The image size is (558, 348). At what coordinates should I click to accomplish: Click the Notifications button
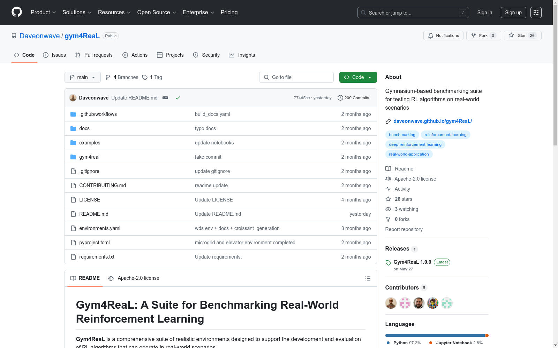pyautogui.click(x=443, y=35)
